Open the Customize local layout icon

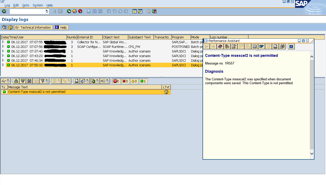point(154,11)
